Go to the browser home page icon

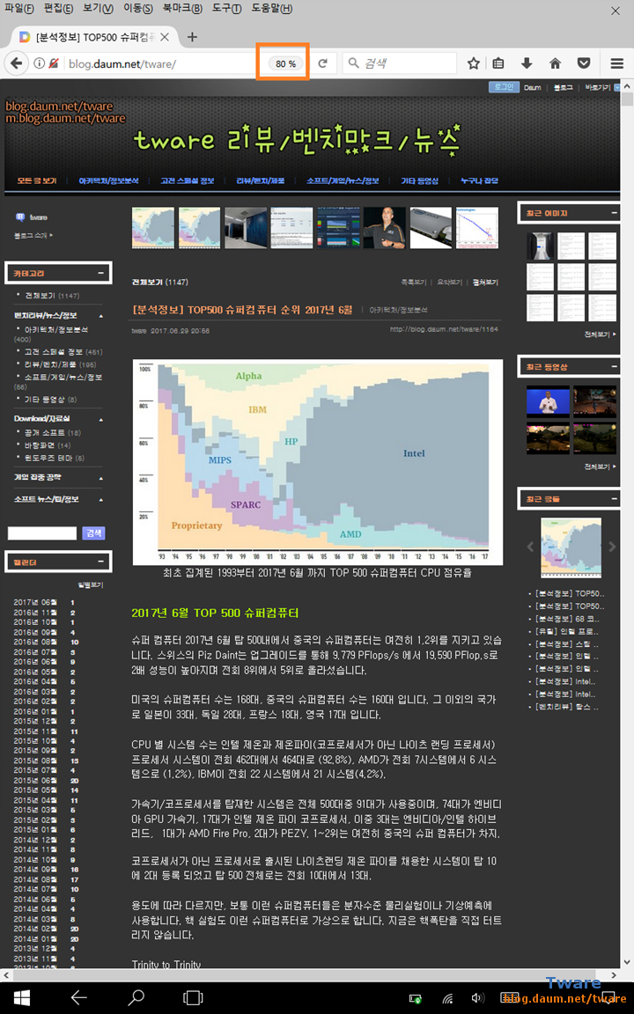point(555,63)
